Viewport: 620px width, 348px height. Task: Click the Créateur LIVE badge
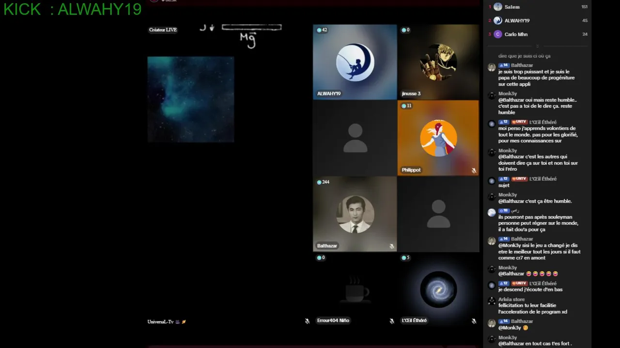point(163,30)
